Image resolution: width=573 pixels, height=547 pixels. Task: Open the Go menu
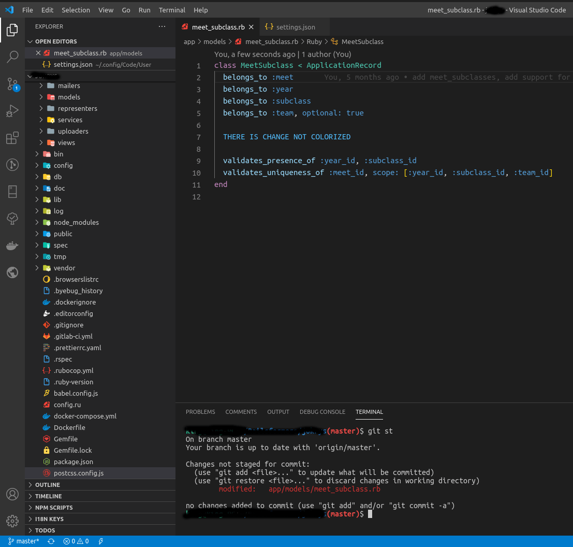[126, 10]
